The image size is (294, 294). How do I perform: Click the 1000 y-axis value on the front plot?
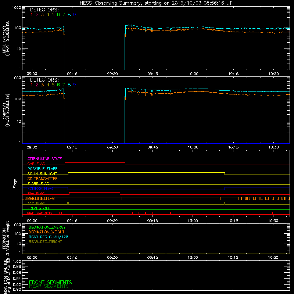point(17,7)
